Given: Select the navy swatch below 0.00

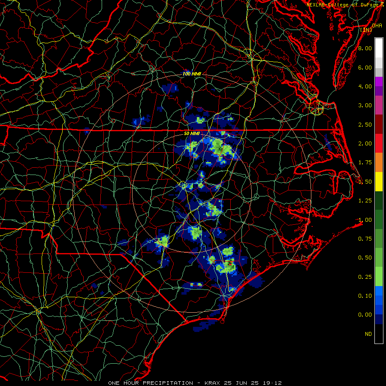Looking at the screenshot, I should [x=379, y=320].
